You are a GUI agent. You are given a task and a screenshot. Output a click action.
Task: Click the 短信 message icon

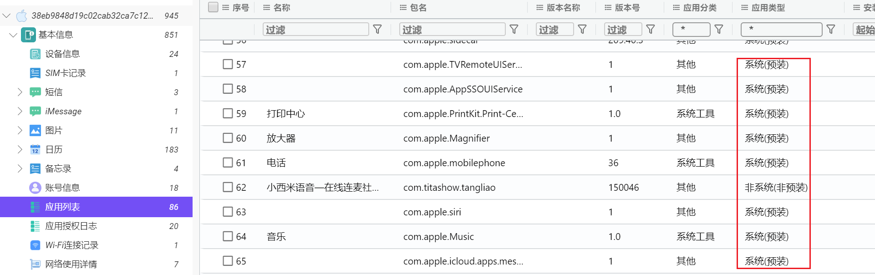click(x=35, y=92)
